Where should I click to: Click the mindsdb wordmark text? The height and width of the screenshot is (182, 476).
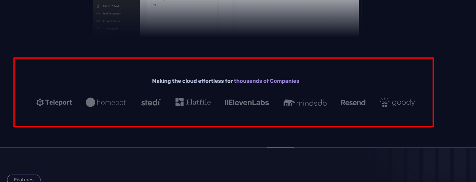pyautogui.click(x=311, y=103)
